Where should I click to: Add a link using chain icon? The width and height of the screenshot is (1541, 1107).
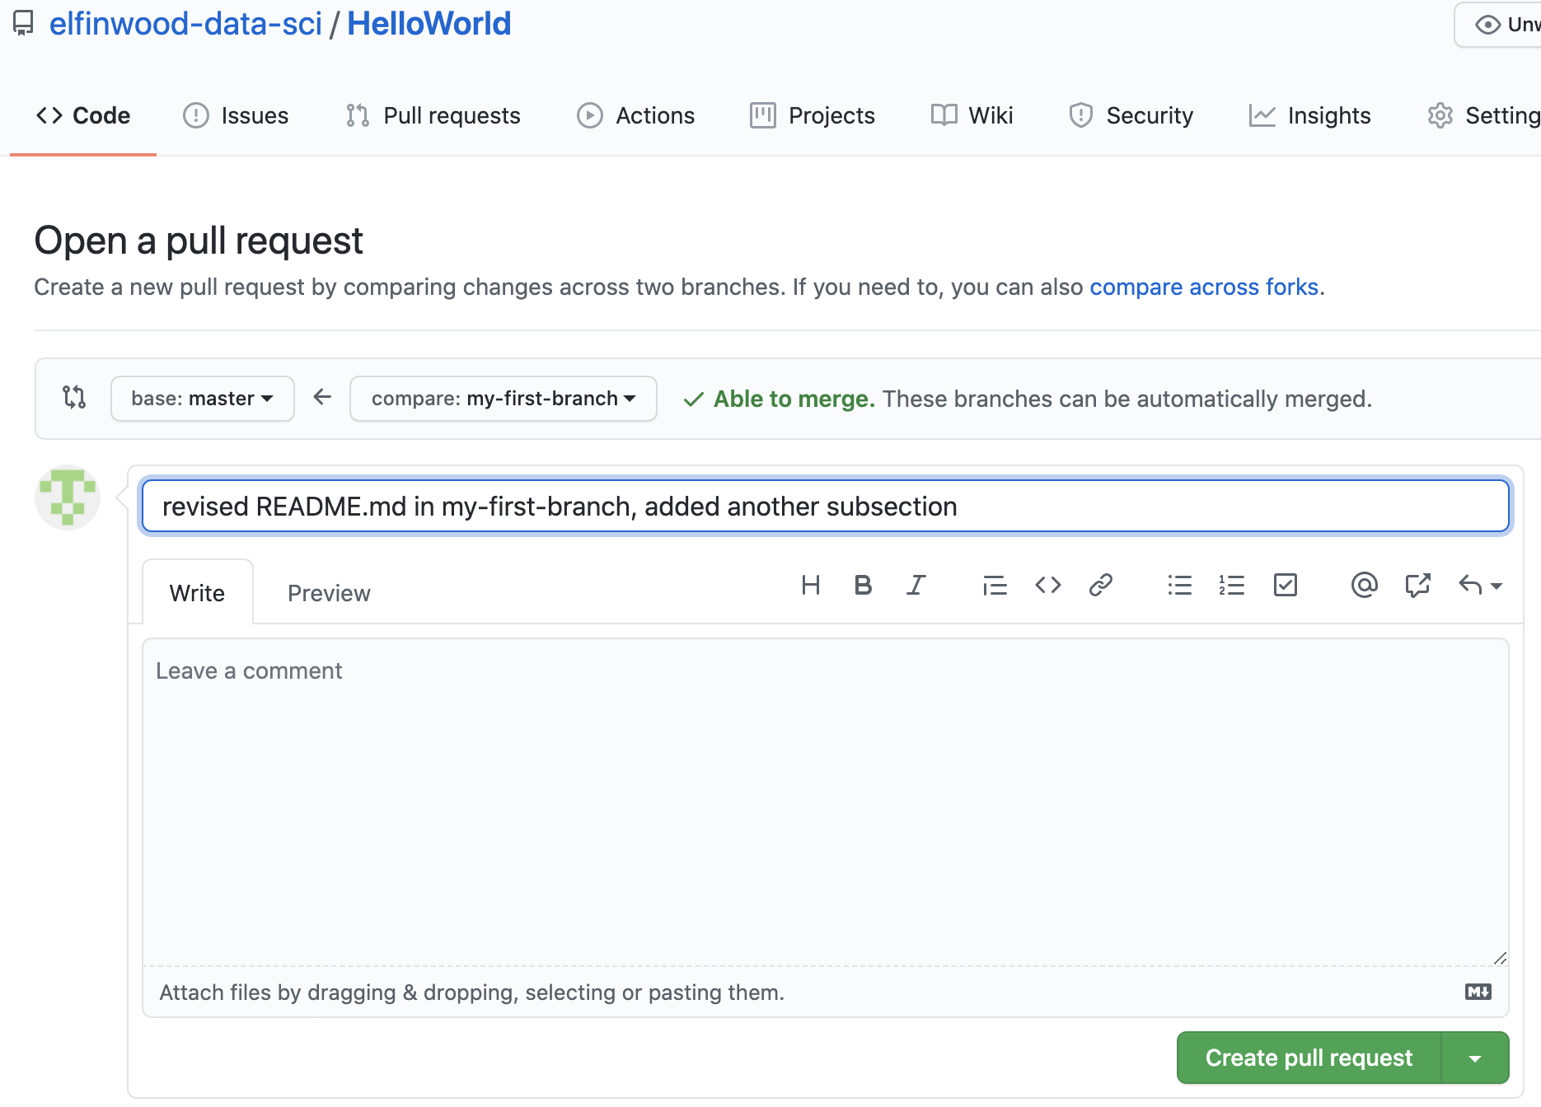[1100, 586]
